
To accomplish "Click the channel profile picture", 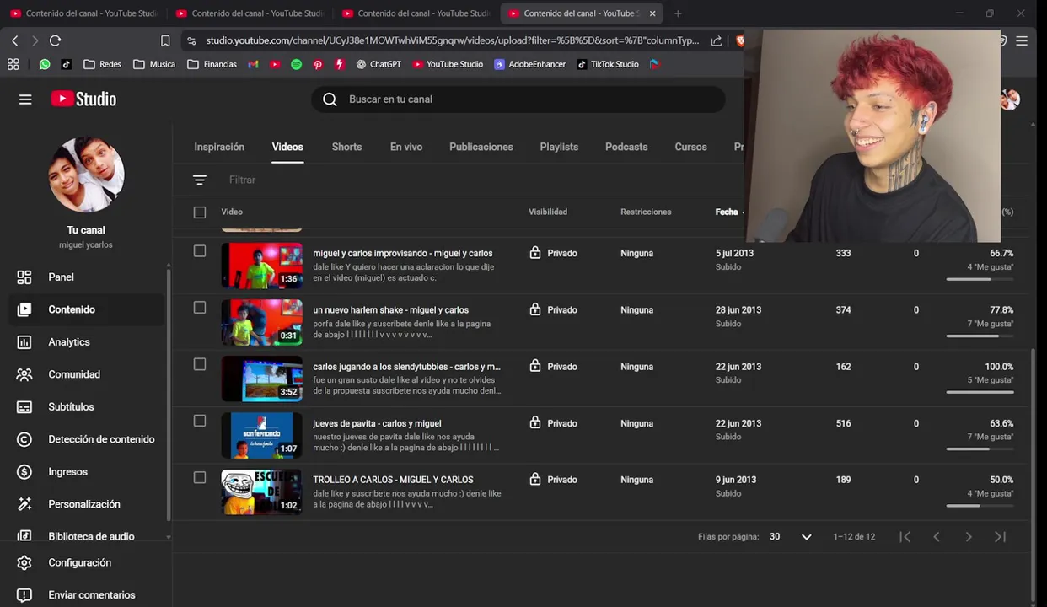I will click(86, 175).
